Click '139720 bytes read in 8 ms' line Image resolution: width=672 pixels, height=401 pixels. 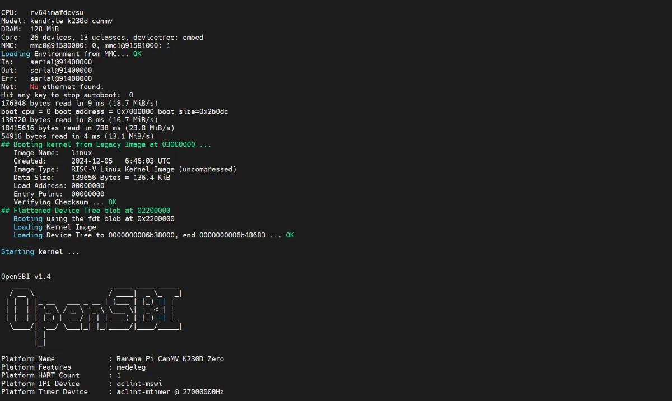pyautogui.click(x=80, y=120)
